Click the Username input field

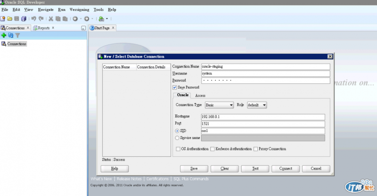coord(266,73)
